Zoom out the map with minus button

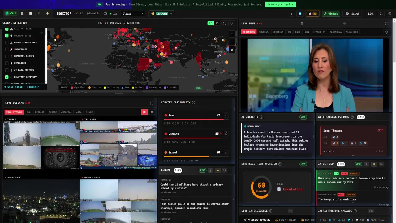[232, 42]
